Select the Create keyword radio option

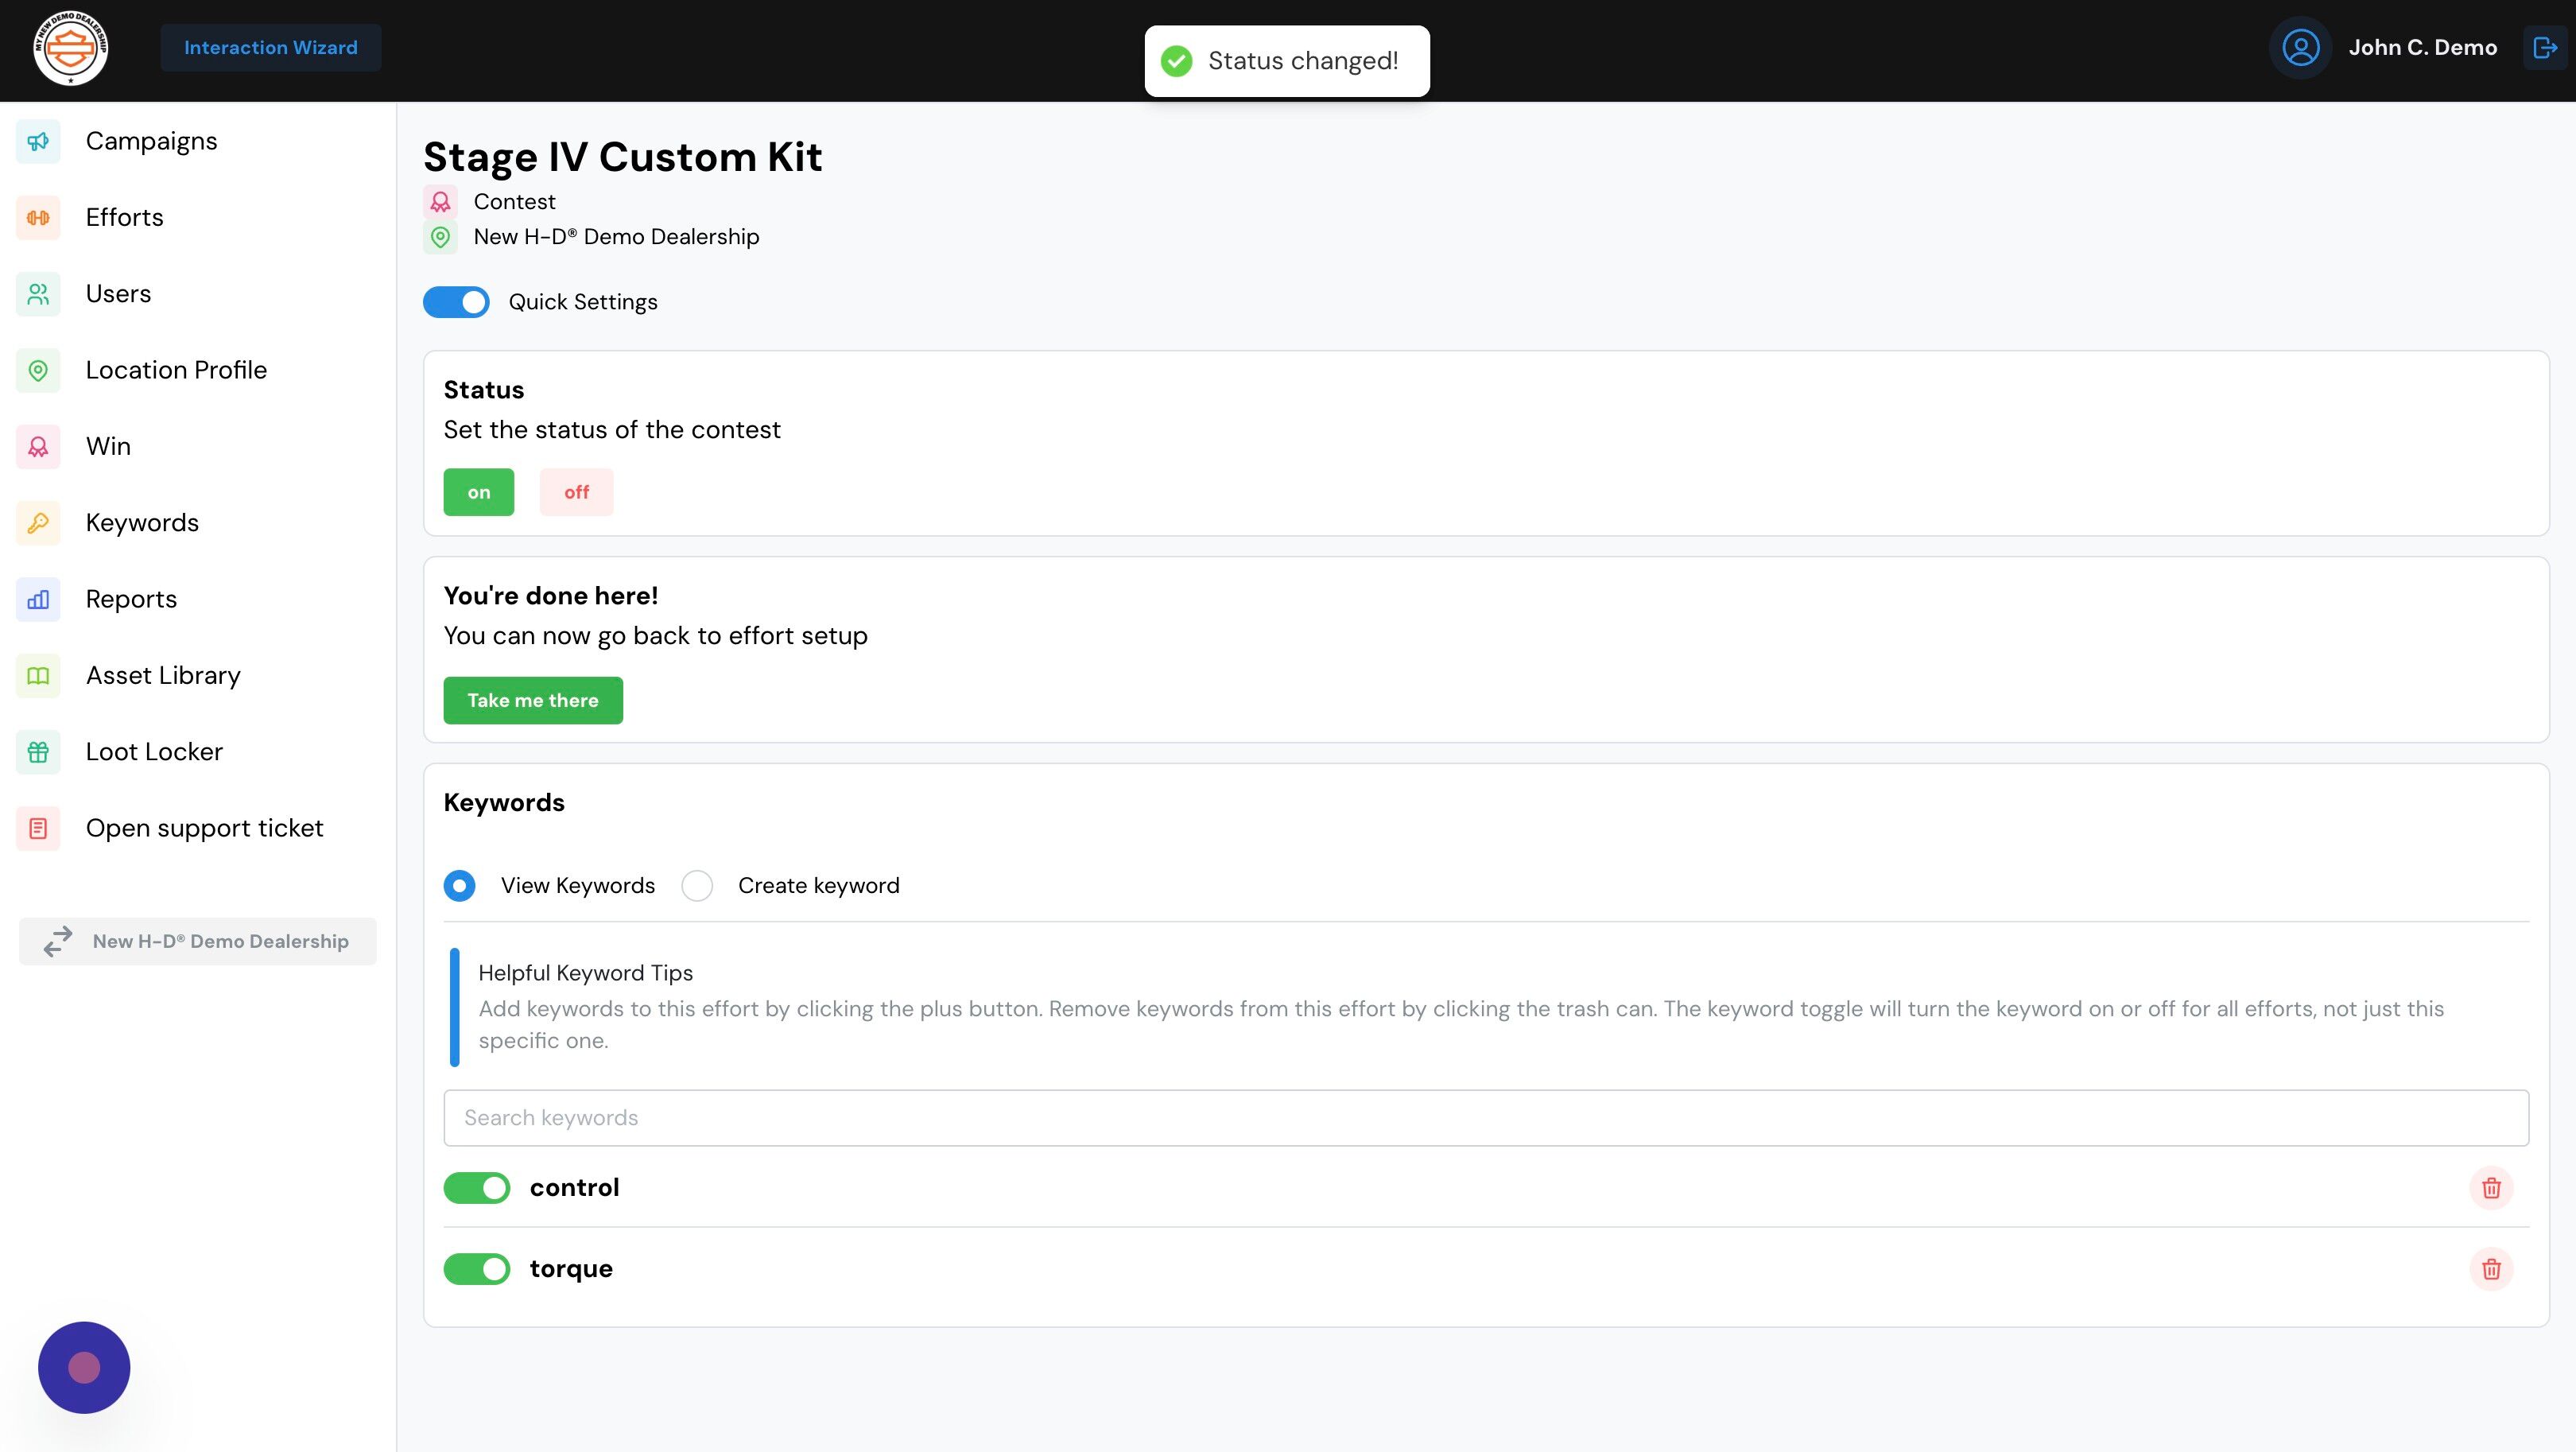(x=697, y=886)
